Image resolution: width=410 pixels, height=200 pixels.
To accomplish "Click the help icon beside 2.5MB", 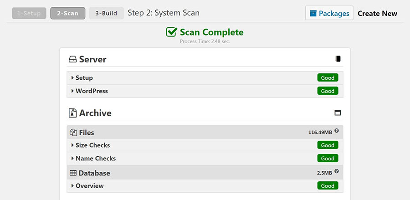I will click(337, 171).
